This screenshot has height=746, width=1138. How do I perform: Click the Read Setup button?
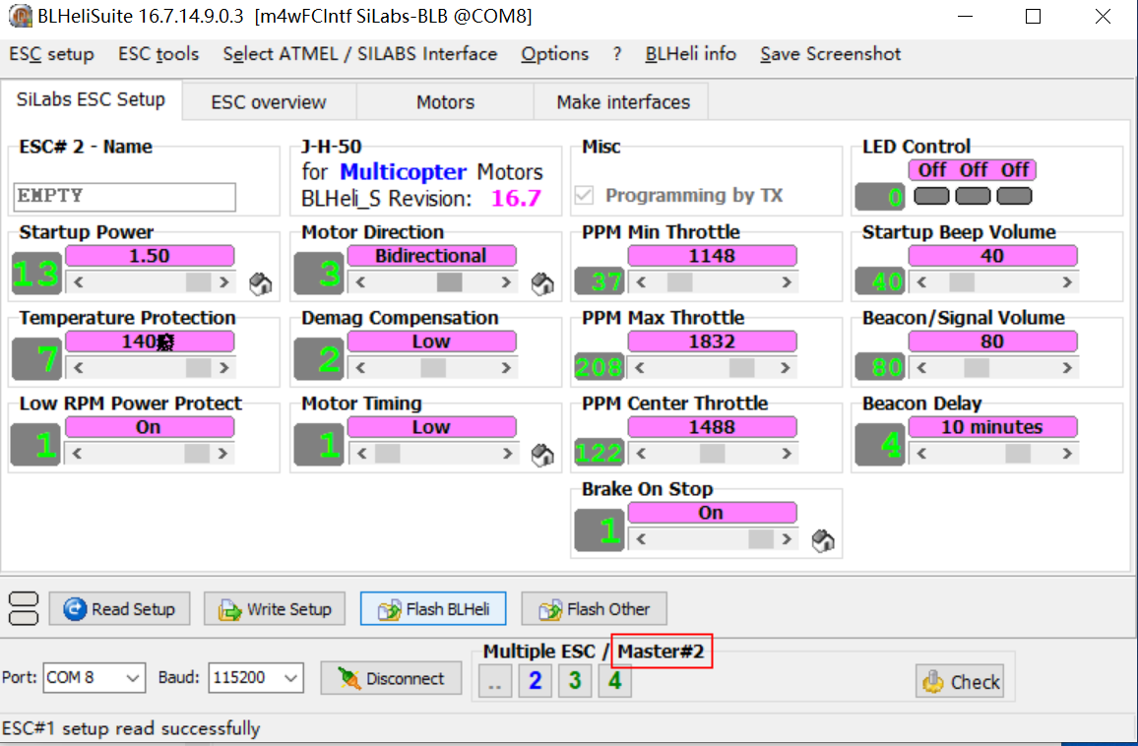click(120, 608)
